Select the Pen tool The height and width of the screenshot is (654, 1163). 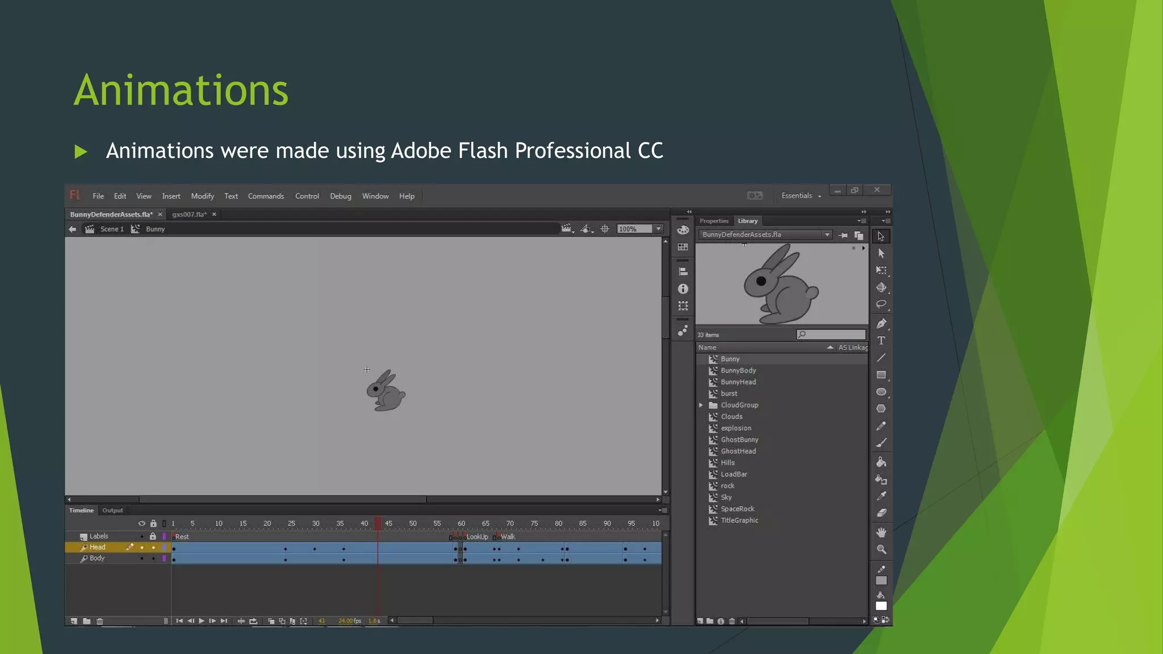pyautogui.click(x=881, y=324)
